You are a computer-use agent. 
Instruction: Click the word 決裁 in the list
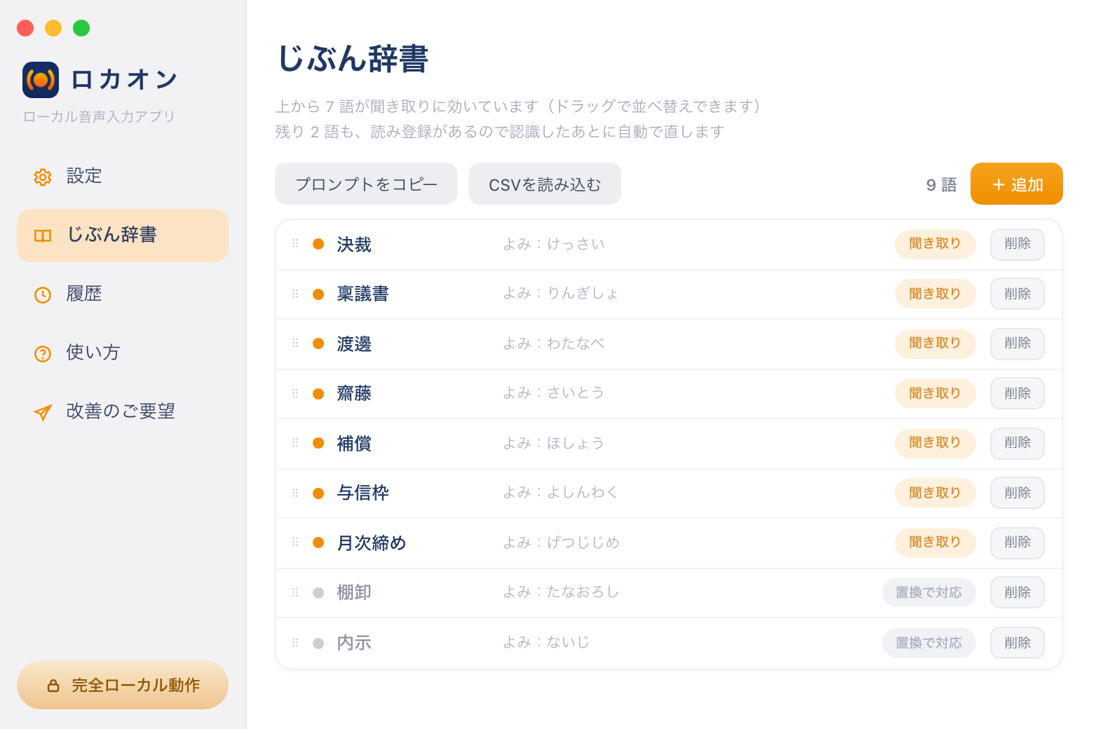click(354, 245)
